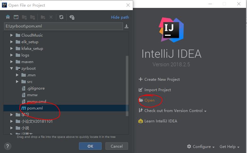Click the help question mark button
Image resolution: width=247 pixels, height=153 pixels.
(x=8, y=146)
